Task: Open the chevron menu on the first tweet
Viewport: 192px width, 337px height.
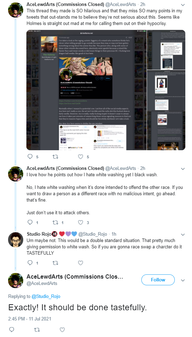Action: (x=183, y=5)
